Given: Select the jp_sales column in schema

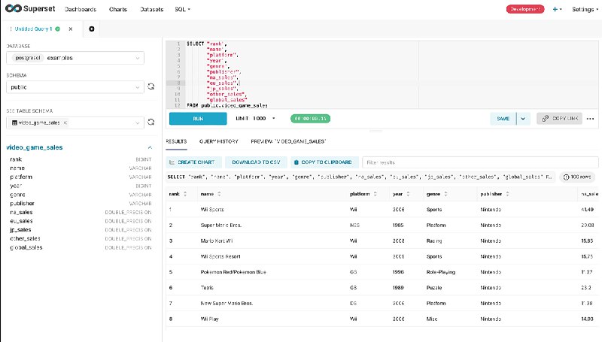Looking at the screenshot, I should click(20, 230).
